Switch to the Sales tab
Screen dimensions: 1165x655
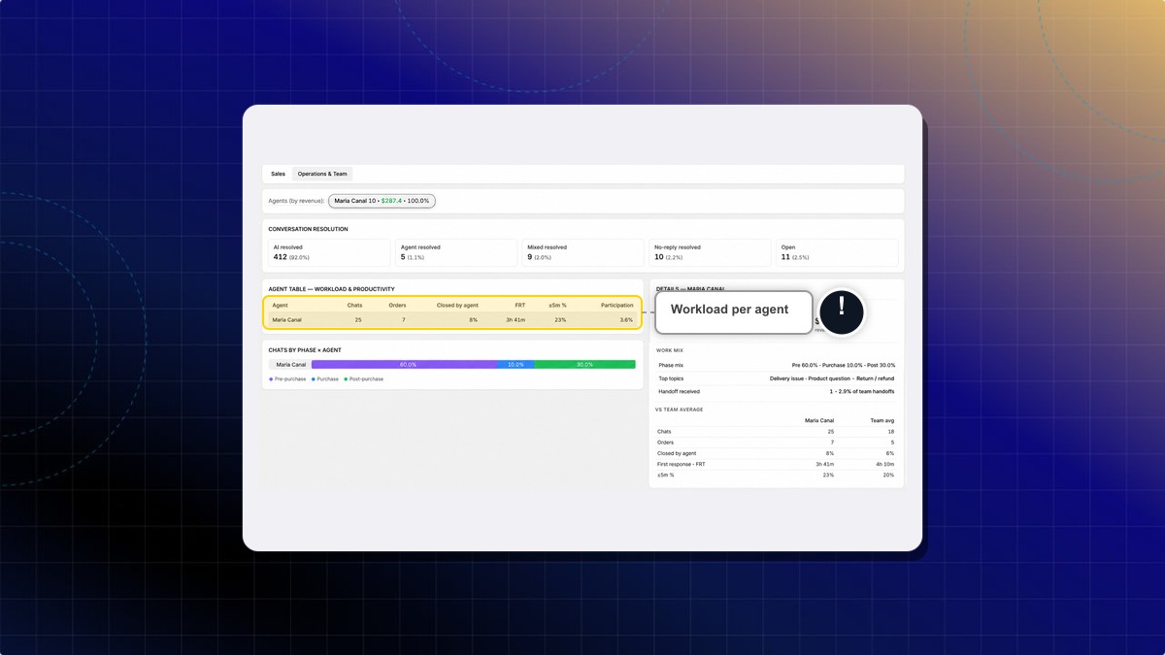tap(278, 174)
